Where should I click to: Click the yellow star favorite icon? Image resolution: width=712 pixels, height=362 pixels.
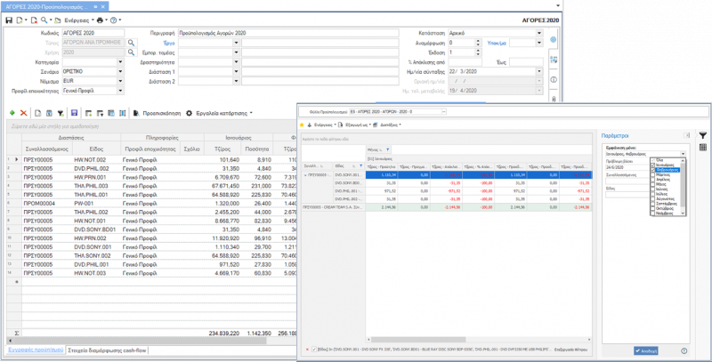point(302,125)
